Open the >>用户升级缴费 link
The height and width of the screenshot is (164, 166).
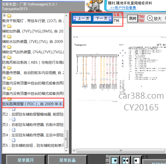(123, 8)
